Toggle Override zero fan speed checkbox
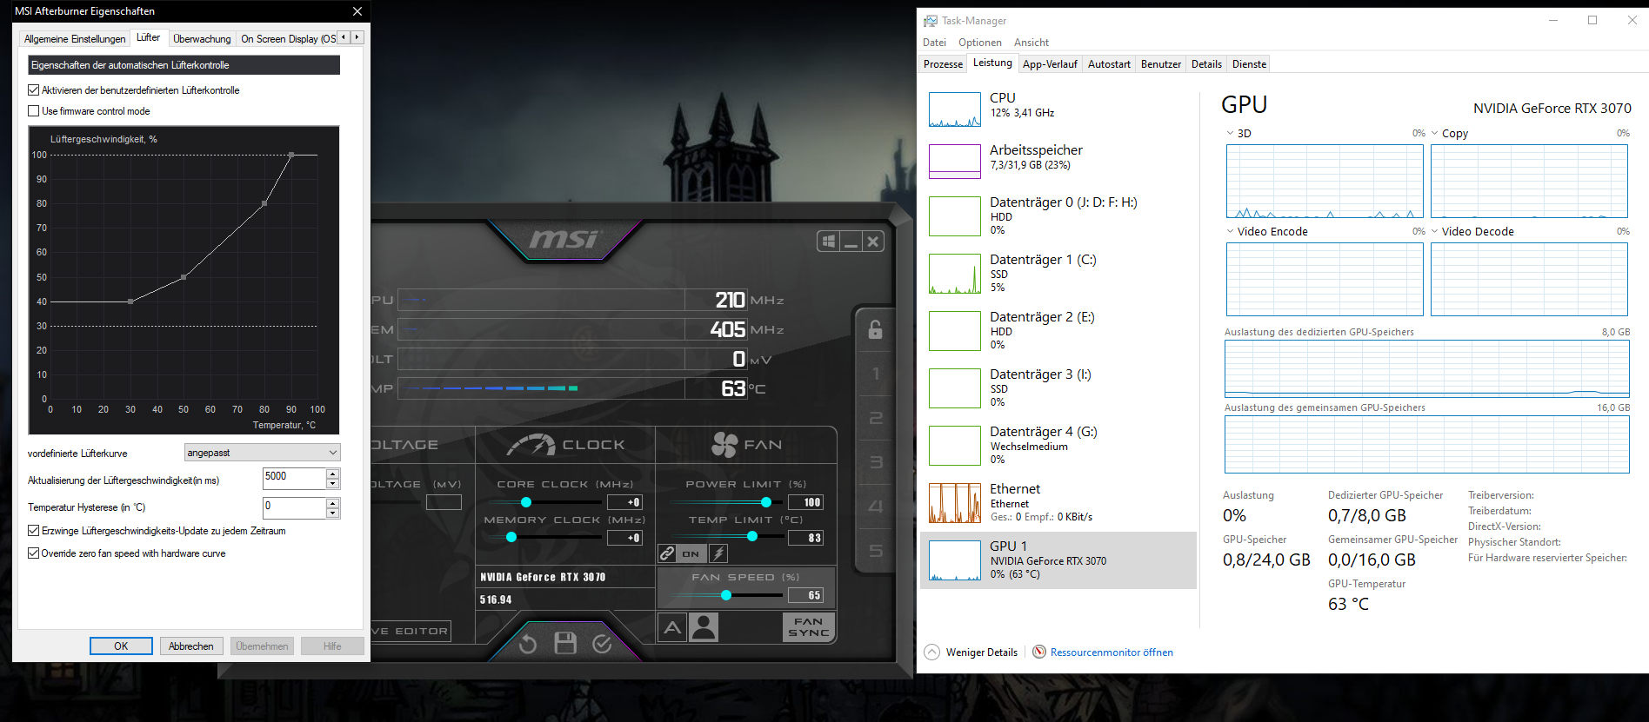 point(34,553)
